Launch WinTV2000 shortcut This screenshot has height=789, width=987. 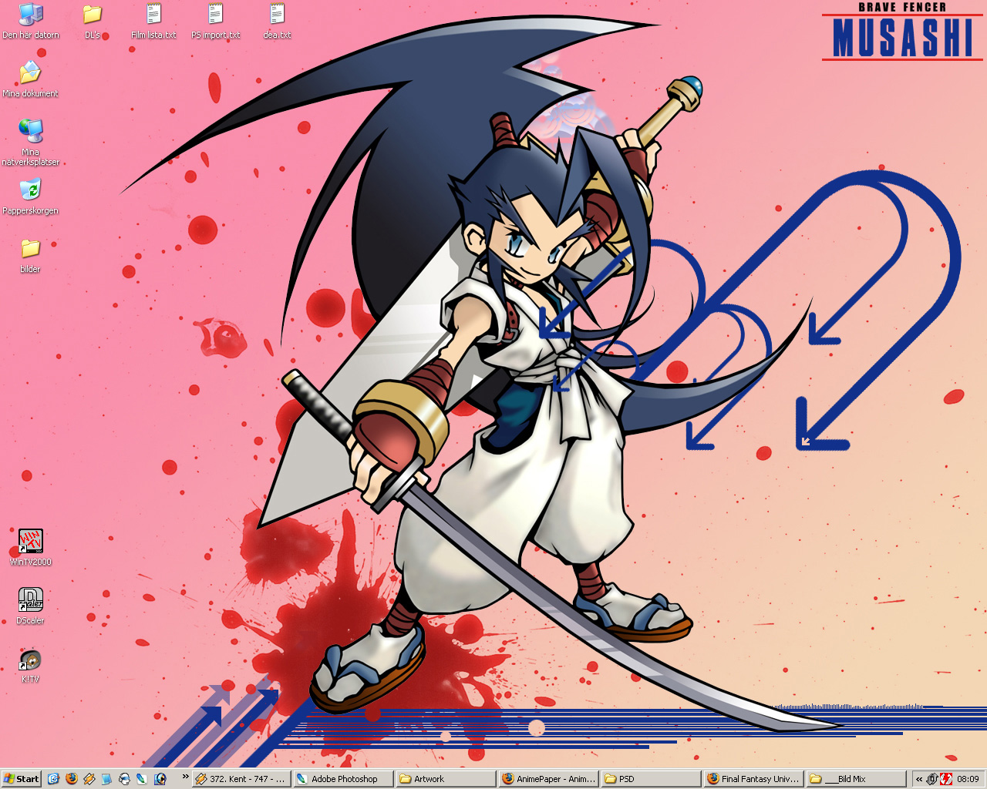tap(30, 548)
